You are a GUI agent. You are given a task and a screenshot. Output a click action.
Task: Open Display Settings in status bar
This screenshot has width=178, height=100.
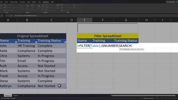tap(149, 98)
